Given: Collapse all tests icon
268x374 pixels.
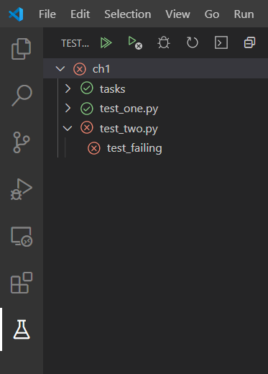Looking at the screenshot, I should 249,43.
